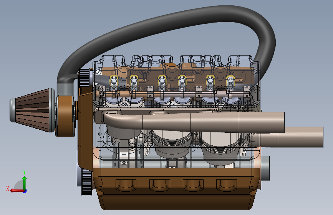The width and height of the screenshot is (333, 215).
Task: Select the cone-shaped air filter part
Action: coord(32,110)
